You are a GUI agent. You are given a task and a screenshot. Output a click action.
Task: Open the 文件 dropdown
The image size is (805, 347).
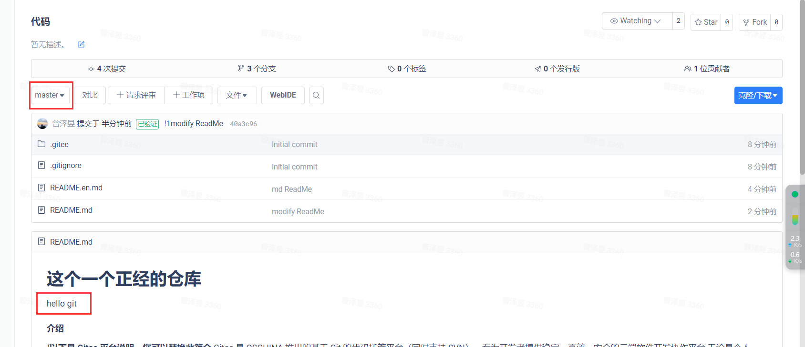pos(237,95)
